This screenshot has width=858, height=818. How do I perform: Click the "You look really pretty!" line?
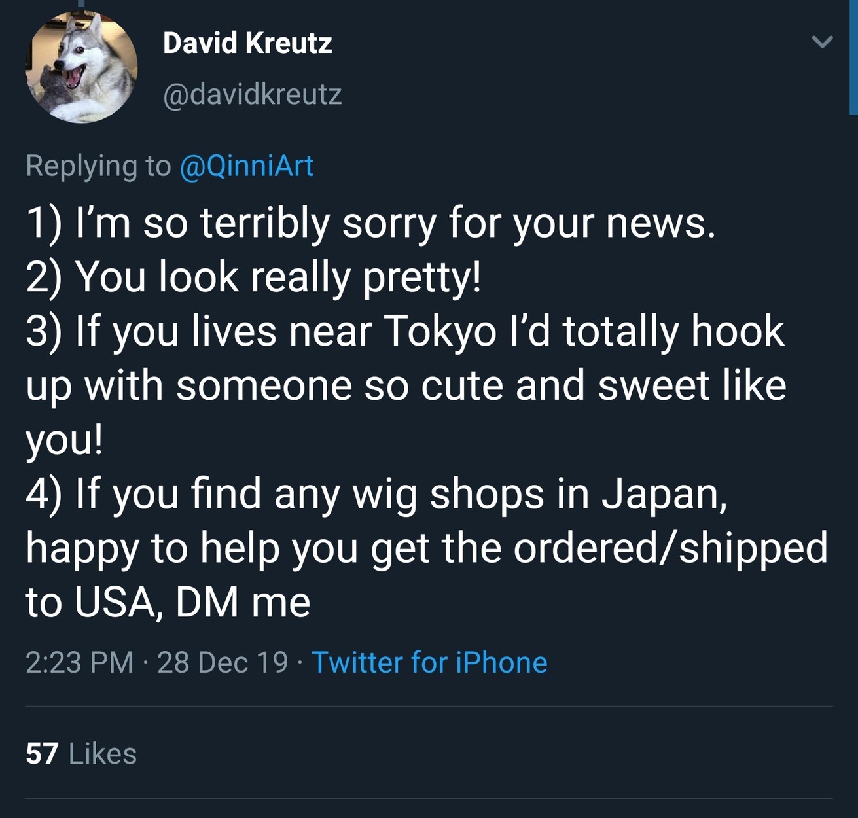[254, 276]
